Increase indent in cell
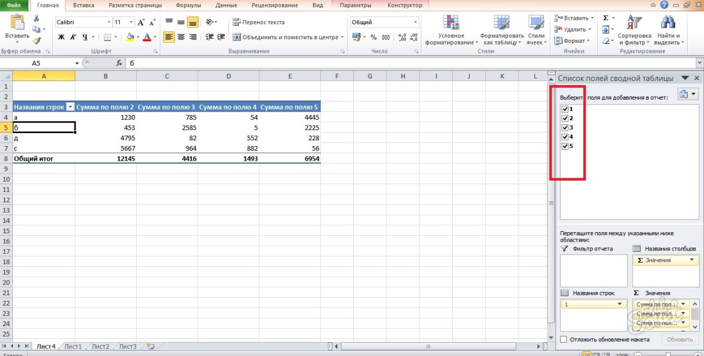This screenshot has height=356, width=704. coord(221,37)
